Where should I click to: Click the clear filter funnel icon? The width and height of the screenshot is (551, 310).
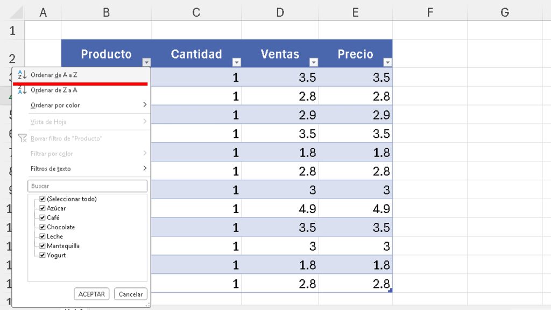pos(22,138)
